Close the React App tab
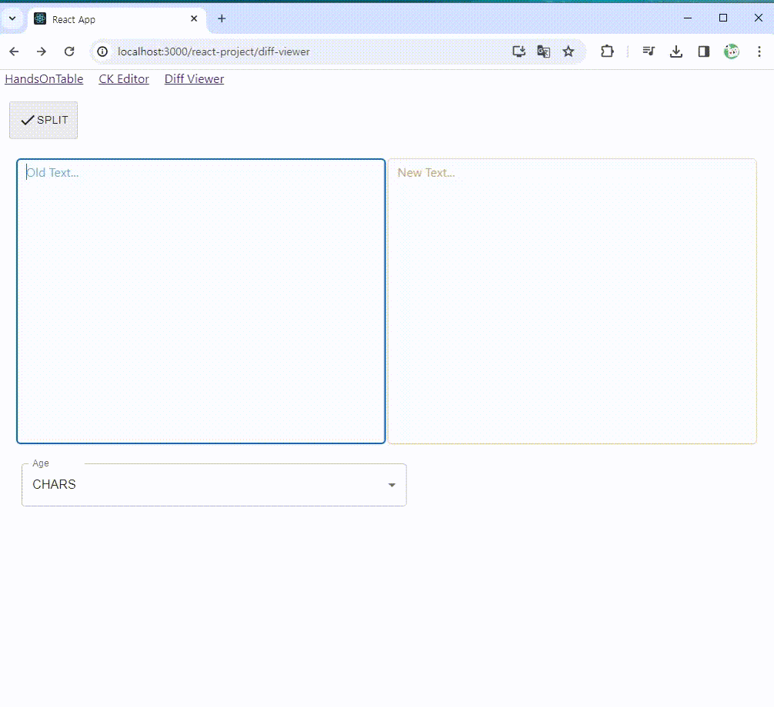 coord(194,18)
